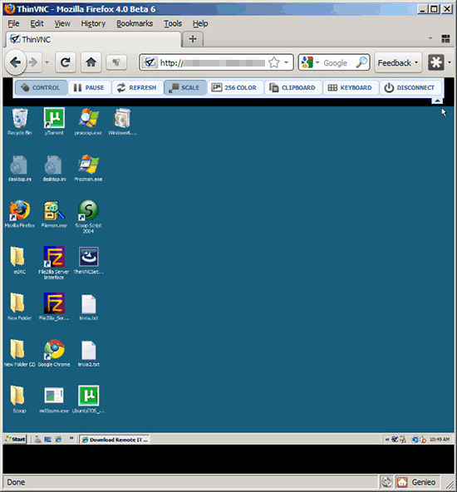Pause the remote session with PAUSE
This screenshot has height=492, width=457.
[x=89, y=87]
